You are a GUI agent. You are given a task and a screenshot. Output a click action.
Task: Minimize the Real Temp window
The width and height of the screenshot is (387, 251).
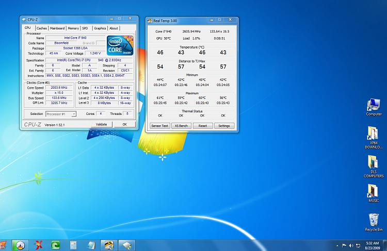click(212, 20)
